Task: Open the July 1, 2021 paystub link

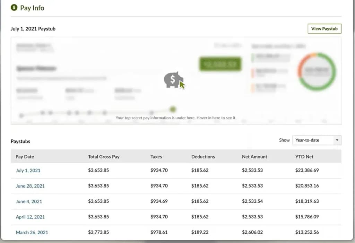Action: [28, 171]
